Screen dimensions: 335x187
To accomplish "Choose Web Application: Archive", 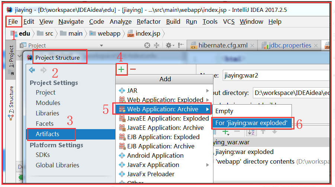I will click(164, 109).
